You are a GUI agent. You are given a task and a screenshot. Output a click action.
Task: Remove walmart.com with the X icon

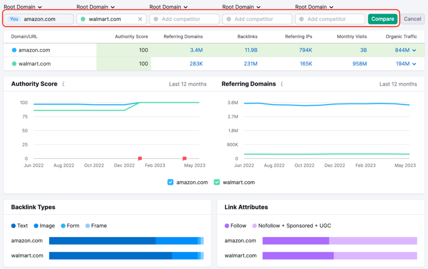pyautogui.click(x=140, y=19)
